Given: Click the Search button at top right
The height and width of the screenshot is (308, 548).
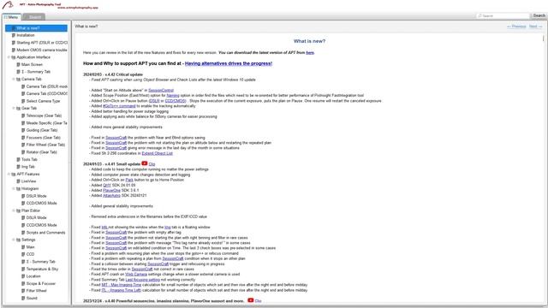Looking at the screenshot, I should click(539, 15).
